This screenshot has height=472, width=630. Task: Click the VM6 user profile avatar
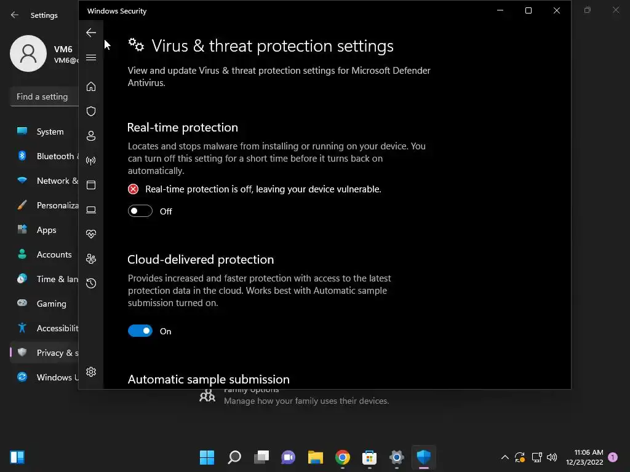point(28,53)
